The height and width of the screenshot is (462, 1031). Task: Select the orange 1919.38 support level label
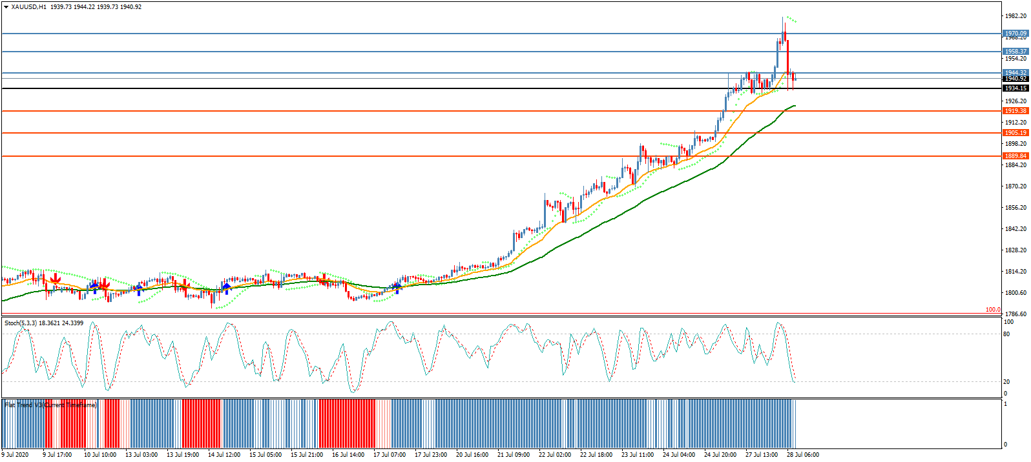click(x=1015, y=111)
